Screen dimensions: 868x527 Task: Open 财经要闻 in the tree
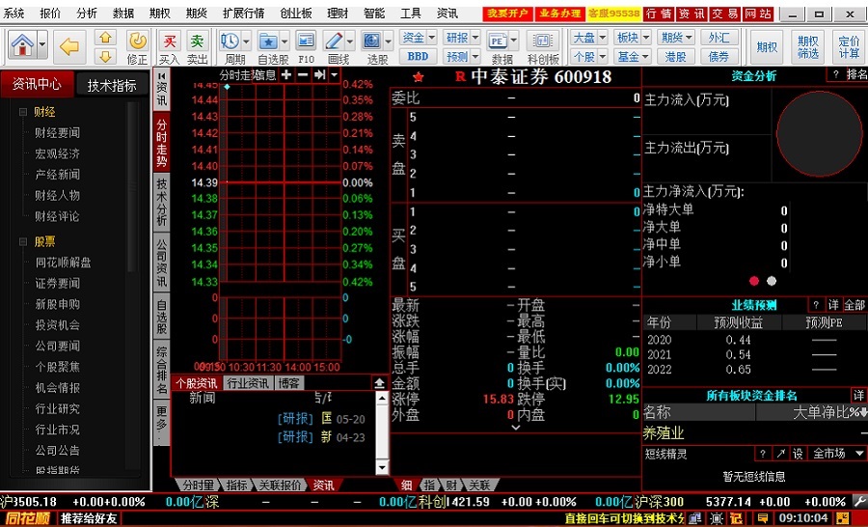tap(58, 133)
